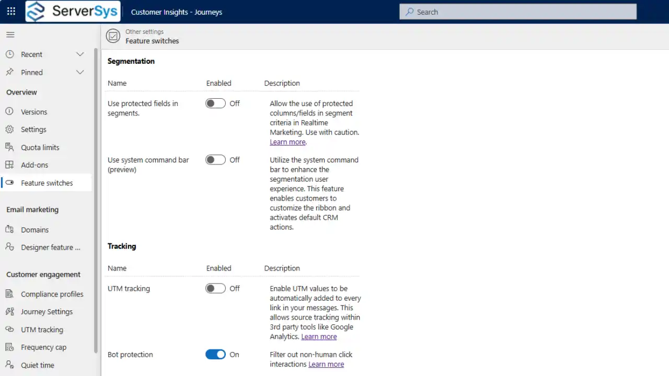Screen dimensions: 669x376
Task: Enable Use protected fields in segments toggle
Action: point(215,103)
